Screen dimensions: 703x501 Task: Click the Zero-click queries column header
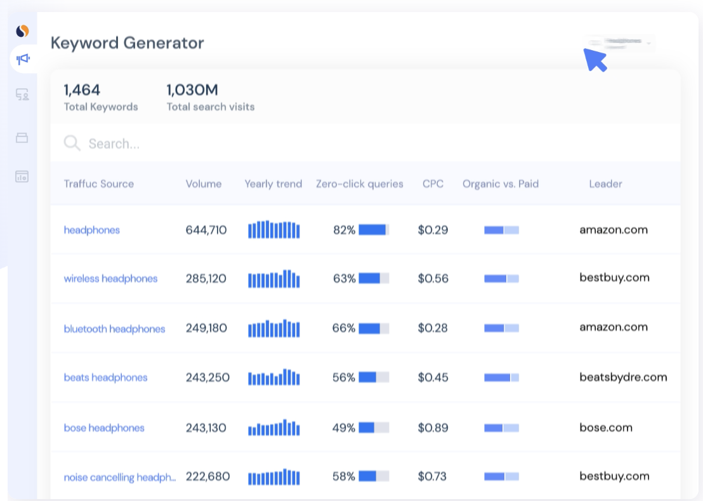[359, 184]
